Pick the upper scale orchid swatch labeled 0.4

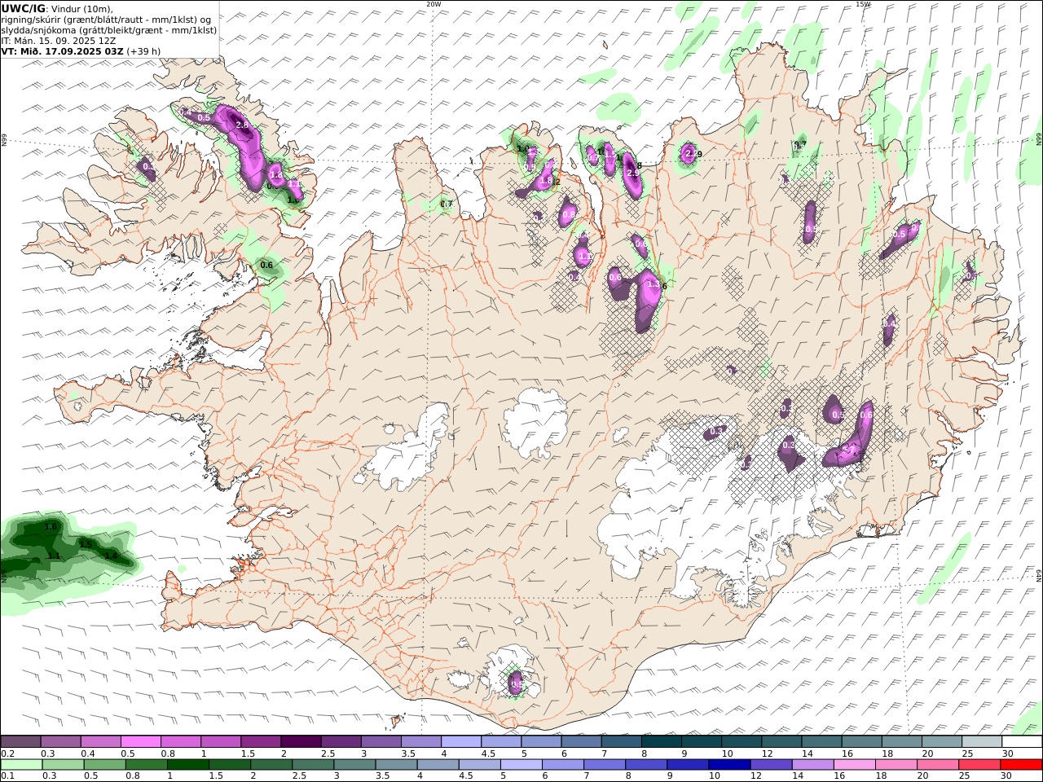click(x=100, y=742)
